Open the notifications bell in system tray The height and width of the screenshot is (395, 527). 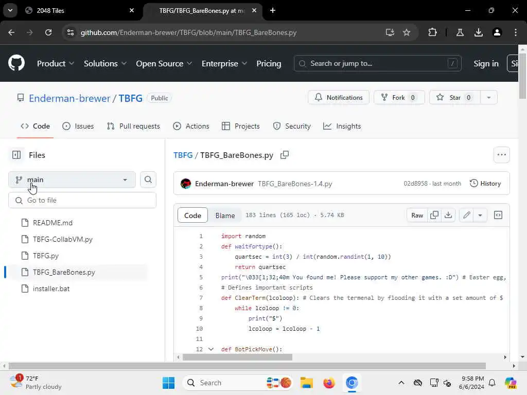492,383
